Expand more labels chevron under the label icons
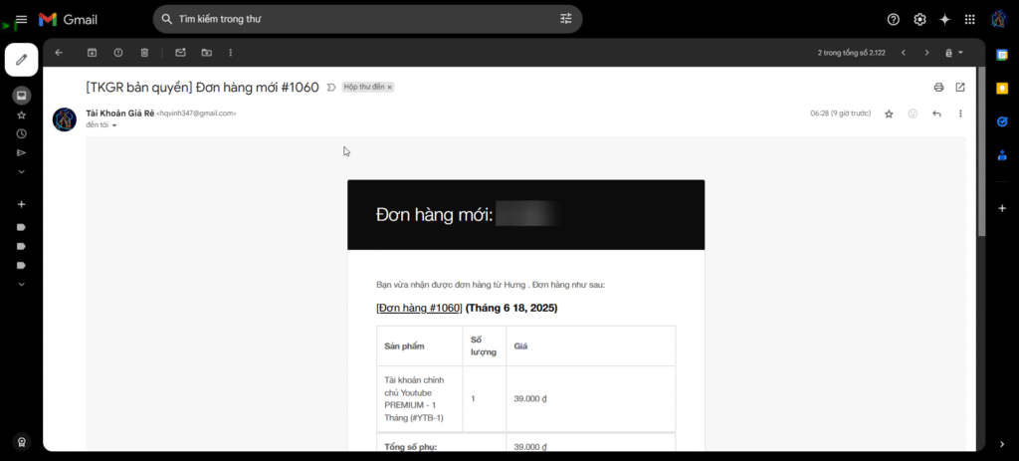1019x461 pixels. [x=22, y=284]
